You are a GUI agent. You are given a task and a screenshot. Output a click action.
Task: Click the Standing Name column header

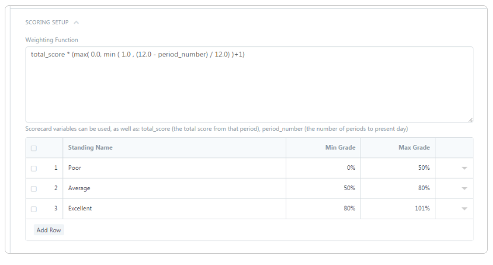click(90, 147)
